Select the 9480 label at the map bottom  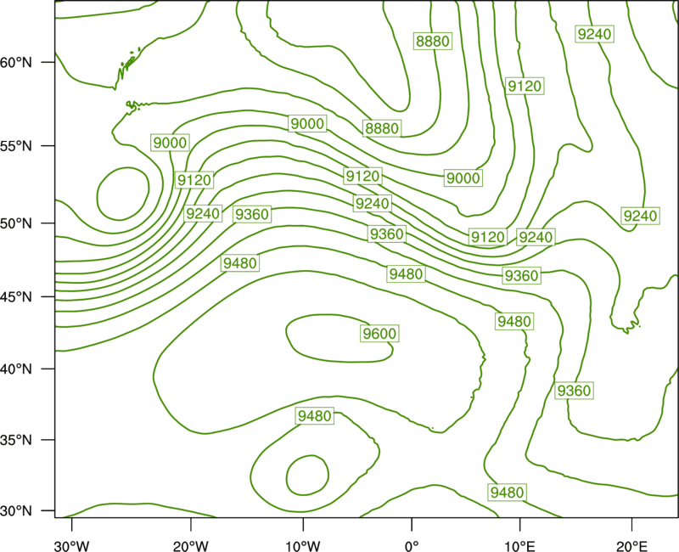pos(507,493)
